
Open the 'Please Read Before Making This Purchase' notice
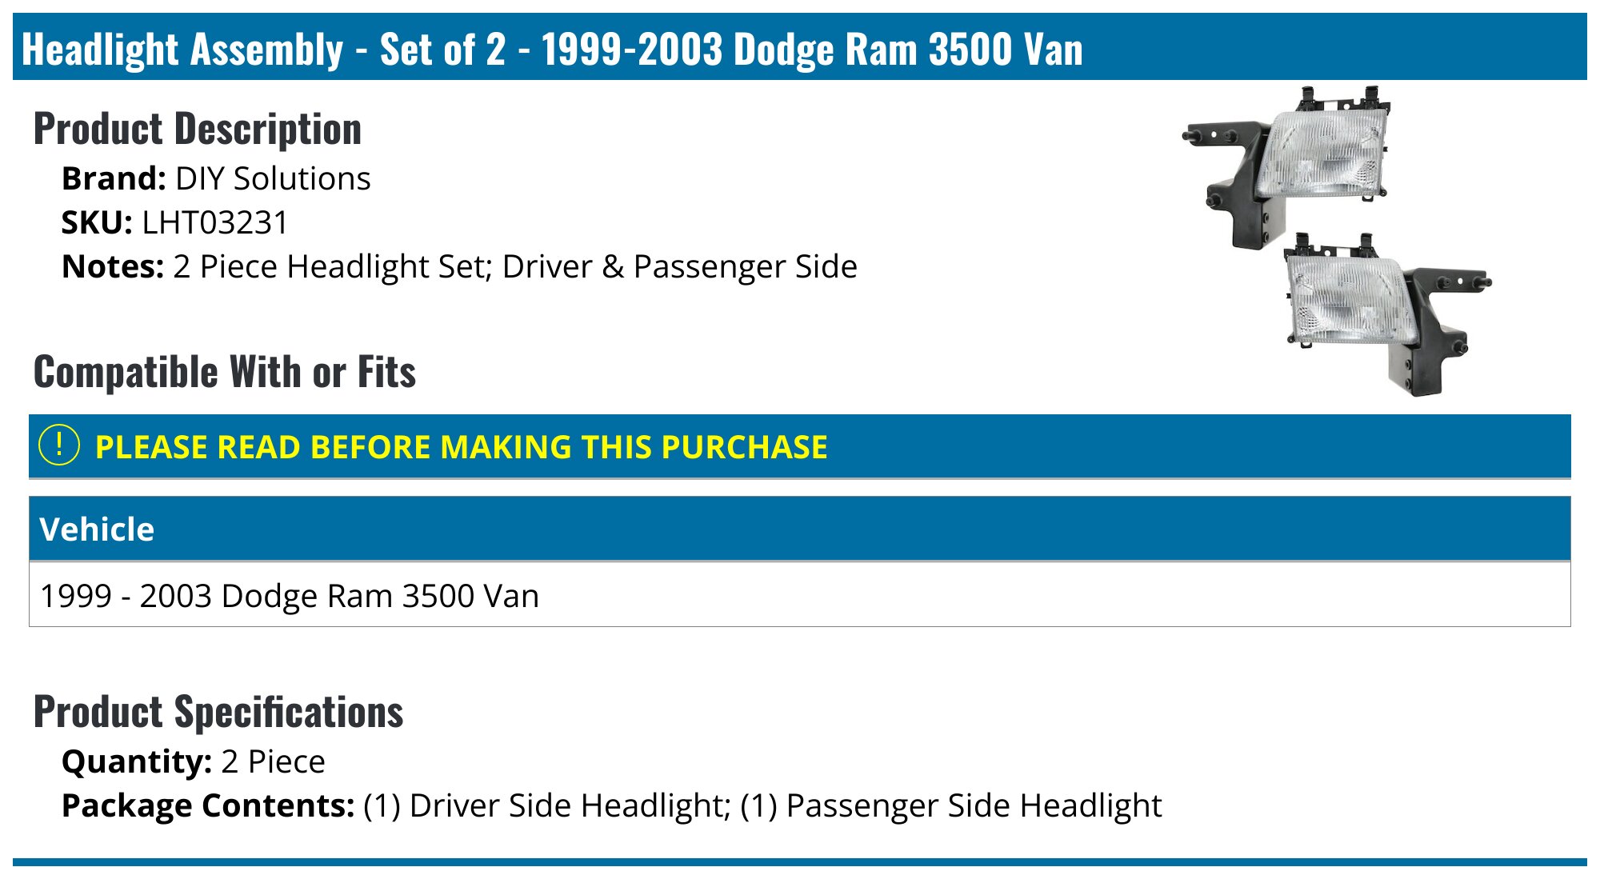[x=461, y=447]
